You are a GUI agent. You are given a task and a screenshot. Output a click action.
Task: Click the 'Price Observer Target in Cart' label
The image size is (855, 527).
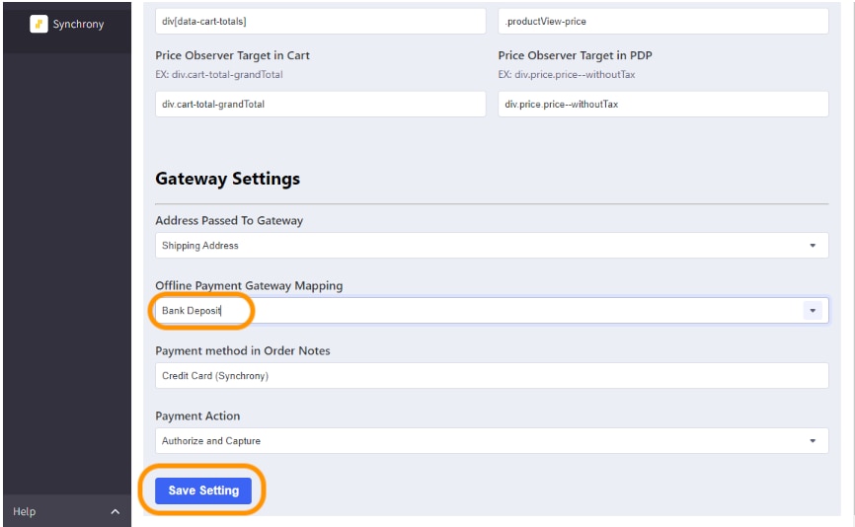click(x=232, y=55)
